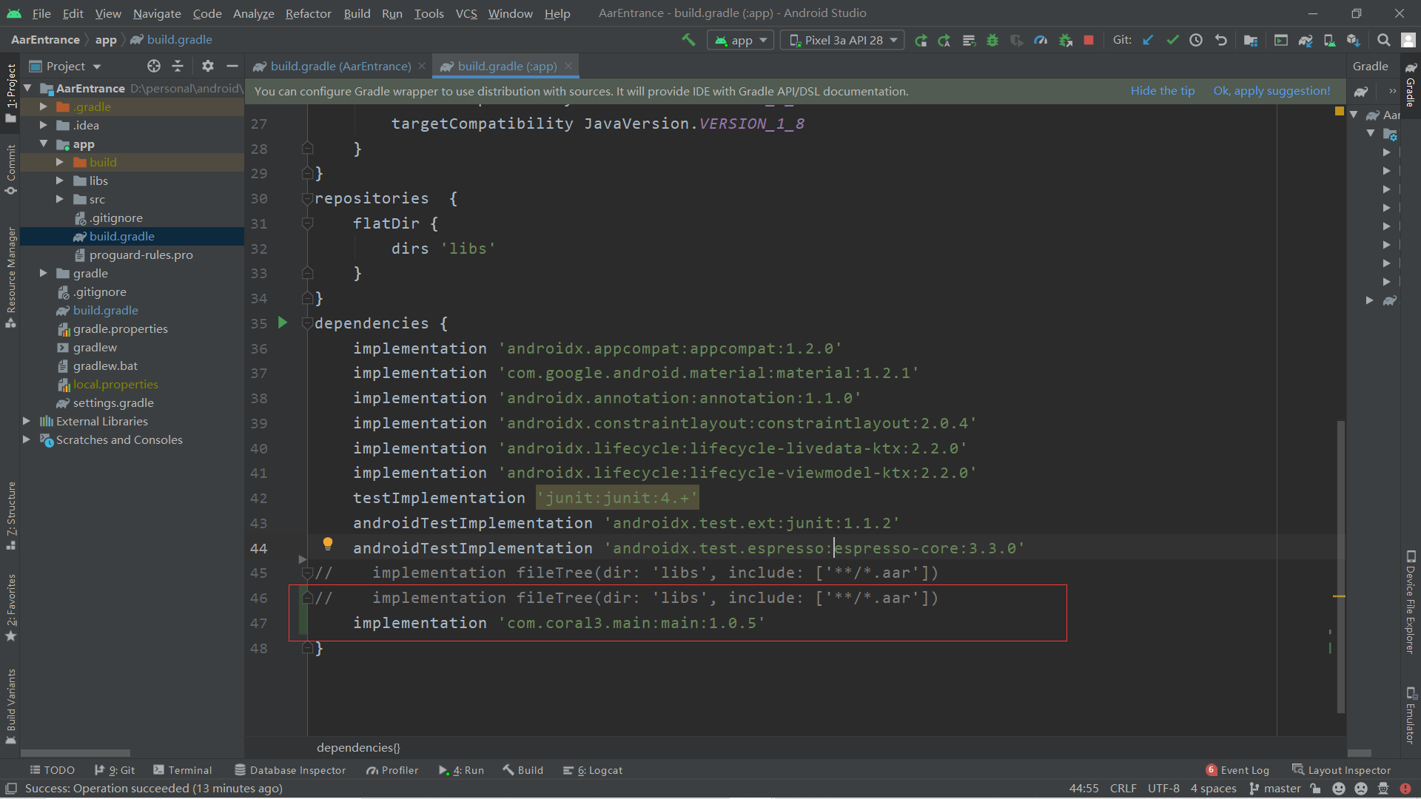Viewport: 1421px width, 799px height.
Task: Close the build.gradle (:app) tab
Action: tap(568, 67)
